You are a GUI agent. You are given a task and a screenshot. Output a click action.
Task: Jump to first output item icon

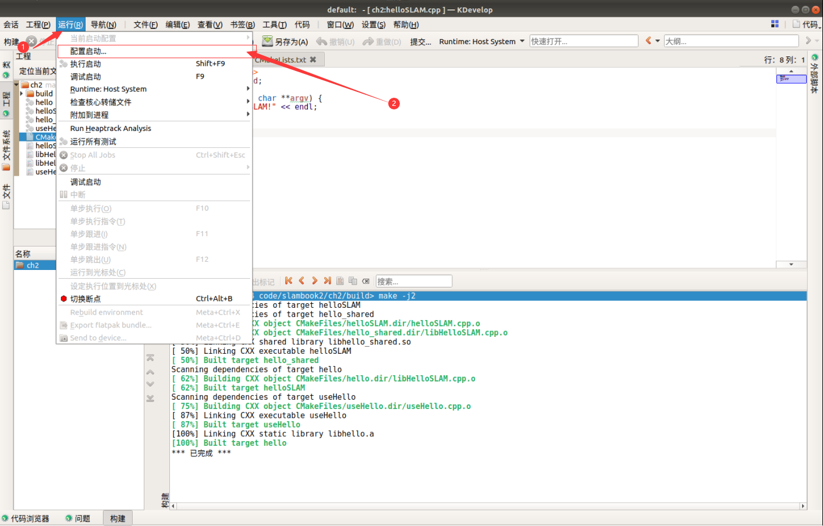pos(289,280)
